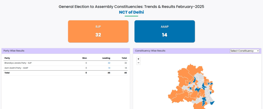The height and width of the screenshot is (109, 263).
Task: Click the page title about Trends & Results February-2025
Action: tap(131, 7)
